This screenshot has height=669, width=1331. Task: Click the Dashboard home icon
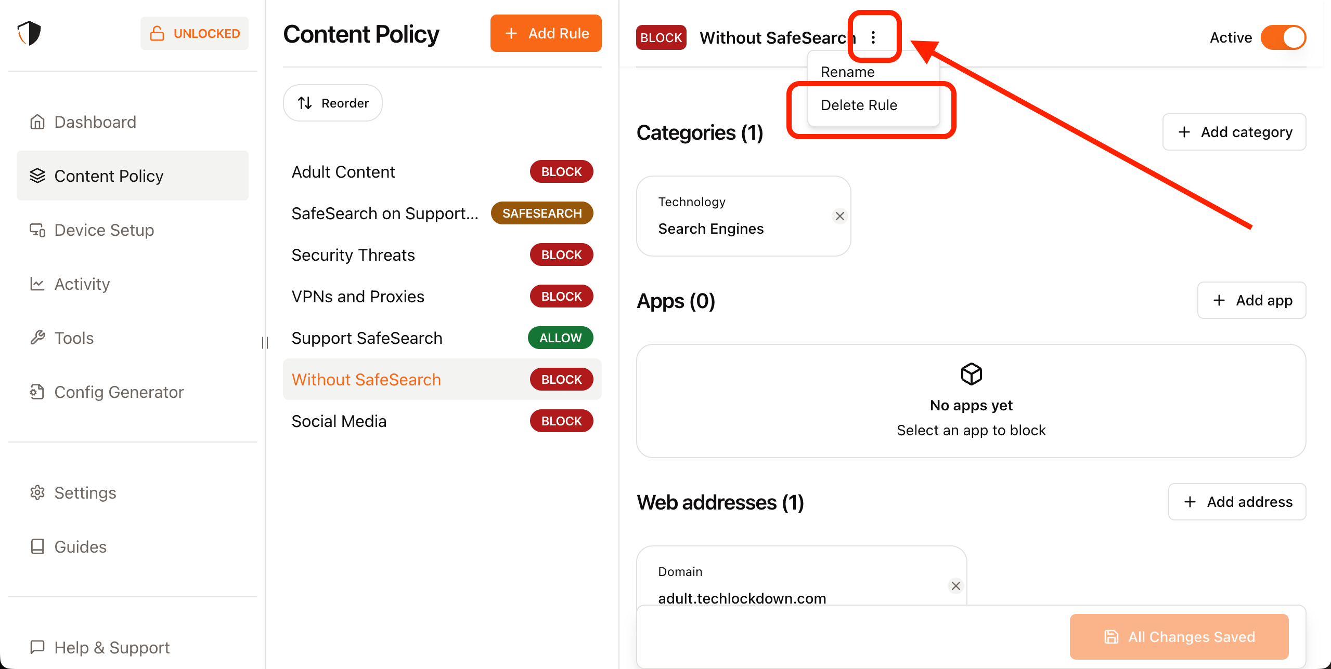click(x=37, y=122)
